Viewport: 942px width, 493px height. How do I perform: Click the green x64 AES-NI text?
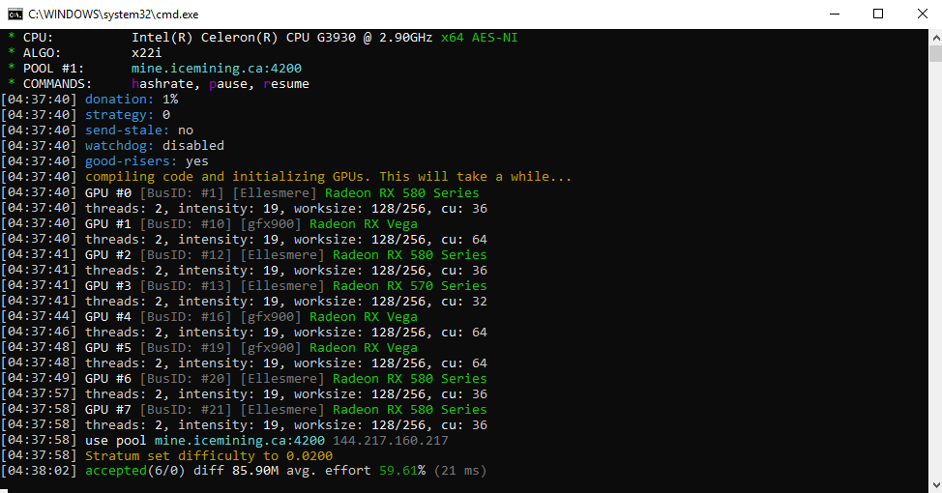click(486, 38)
